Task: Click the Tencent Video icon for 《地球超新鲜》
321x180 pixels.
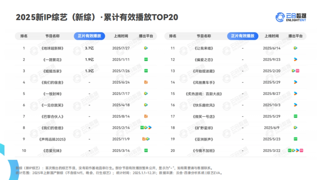Action: pos(146,48)
